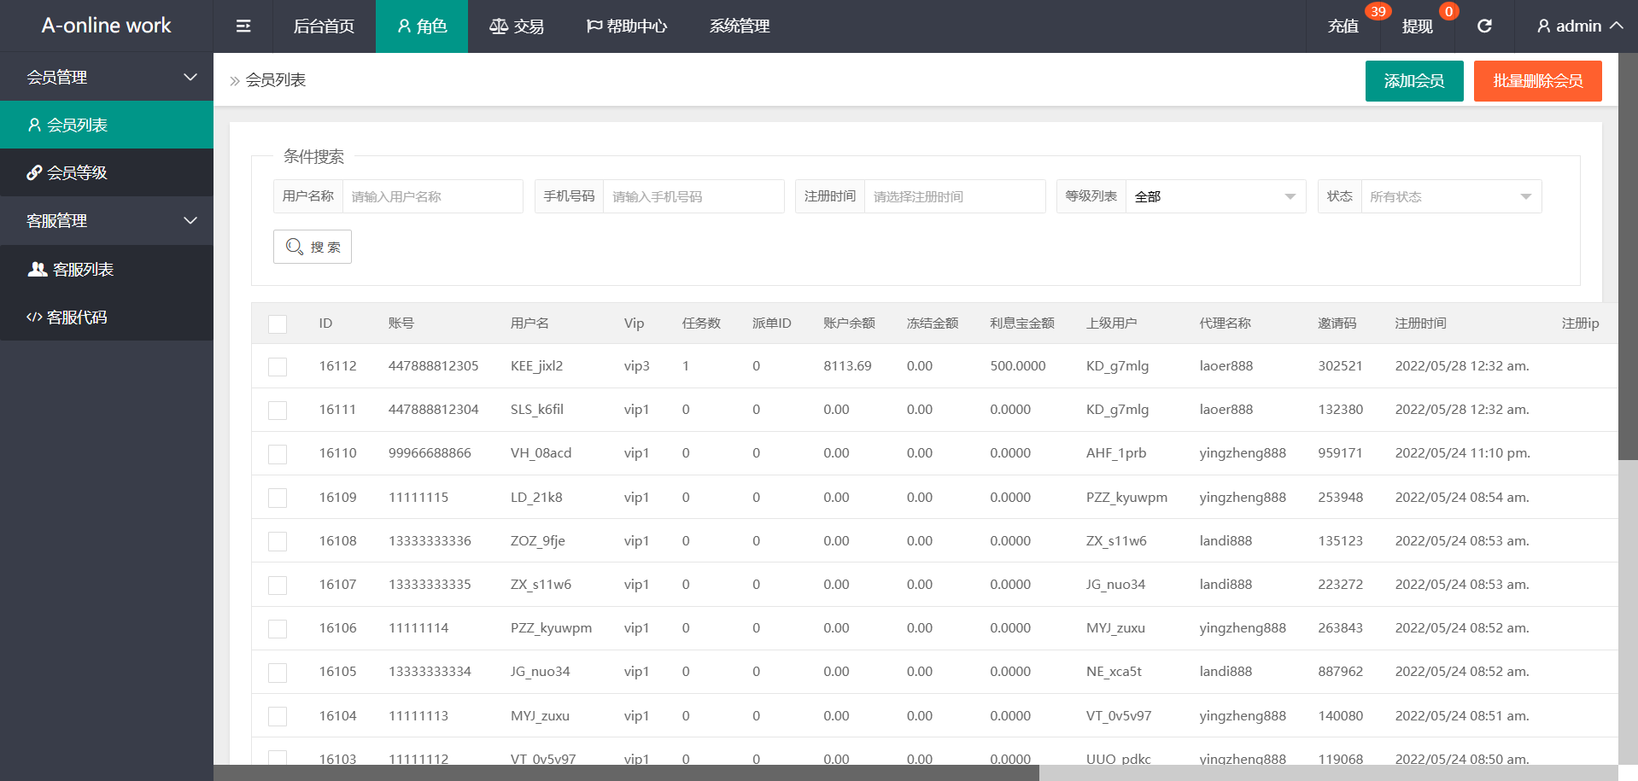This screenshot has width=1638, height=781.
Task: Open 交易 scale icon menu
Action: click(x=517, y=26)
